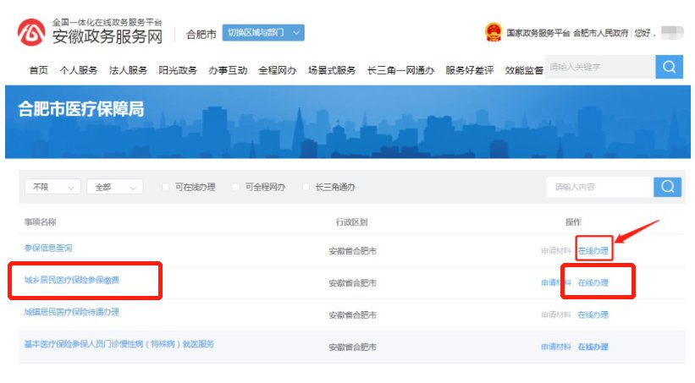Image resolution: width=695 pixels, height=383 pixels.
Task: Click 在线办理 for 参保信息查询
Action: tap(593, 250)
